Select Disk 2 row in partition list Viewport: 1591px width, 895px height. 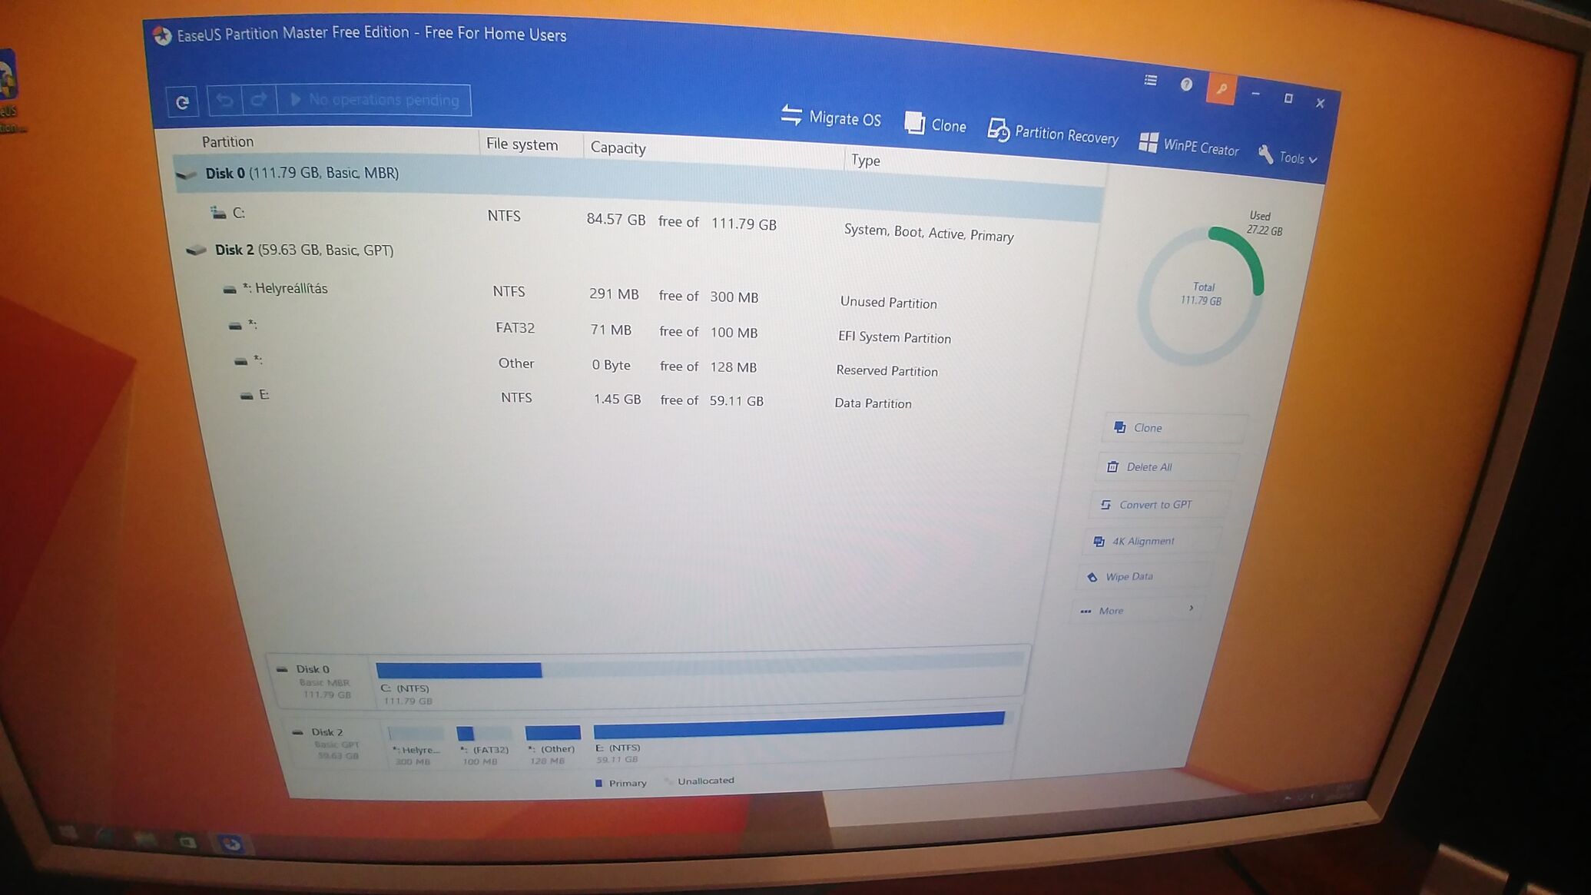pyautogui.click(x=303, y=250)
